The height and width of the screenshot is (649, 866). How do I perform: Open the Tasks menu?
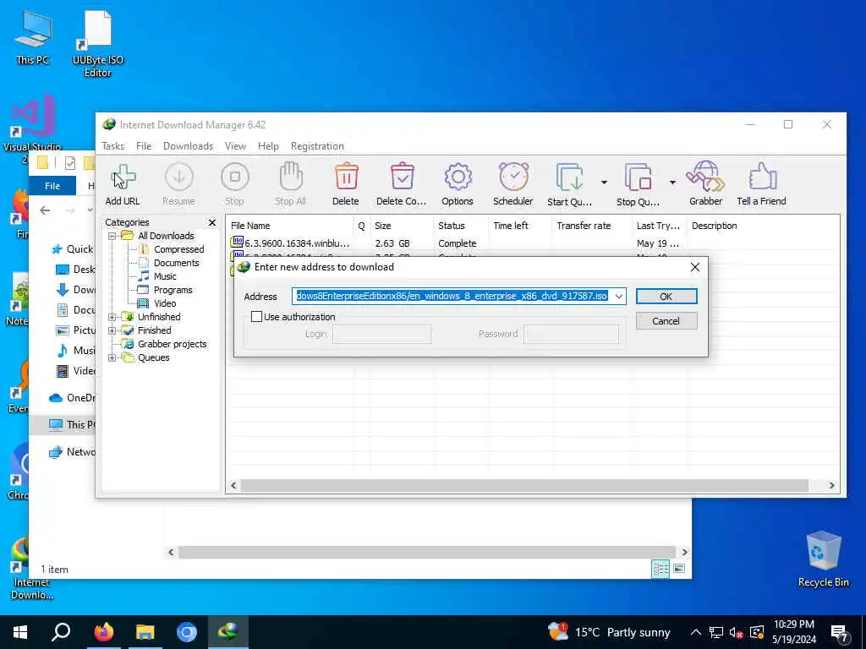pyautogui.click(x=113, y=146)
